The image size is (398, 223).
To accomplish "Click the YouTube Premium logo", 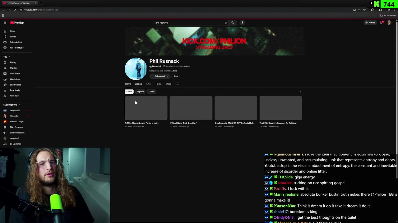I will click(17, 23).
